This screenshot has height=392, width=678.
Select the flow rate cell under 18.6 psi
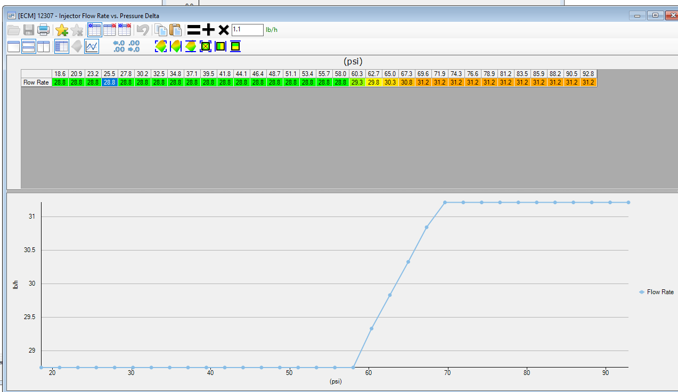tap(60, 82)
